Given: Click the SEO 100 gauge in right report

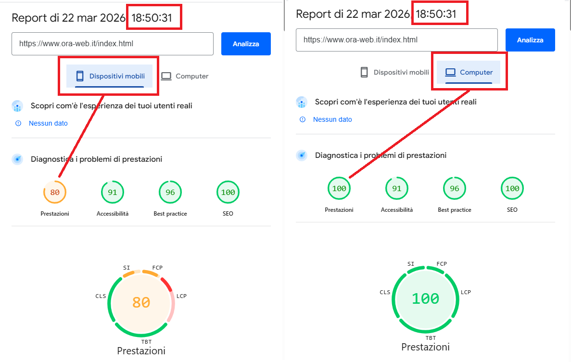Looking at the screenshot, I should click(x=512, y=189).
